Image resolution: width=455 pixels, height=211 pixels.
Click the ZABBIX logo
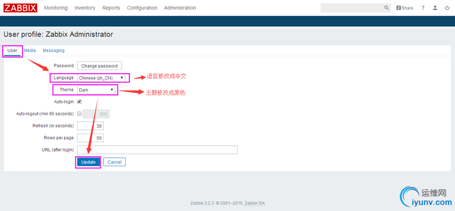coord(20,8)
